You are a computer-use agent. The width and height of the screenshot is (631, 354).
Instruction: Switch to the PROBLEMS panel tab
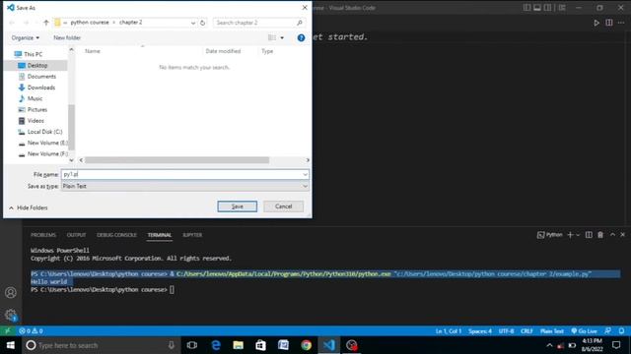(43, 235)
